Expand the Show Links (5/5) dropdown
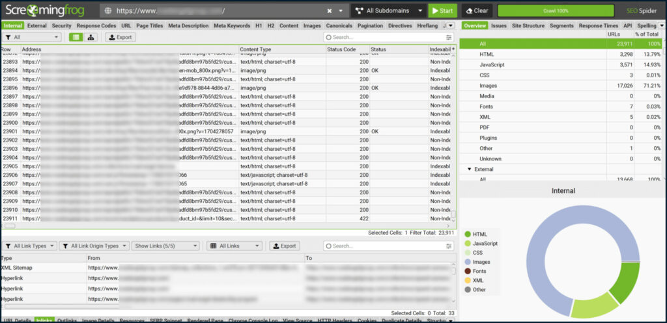The image size is (667, 323). pyautogui.click(x=164, y=246)
